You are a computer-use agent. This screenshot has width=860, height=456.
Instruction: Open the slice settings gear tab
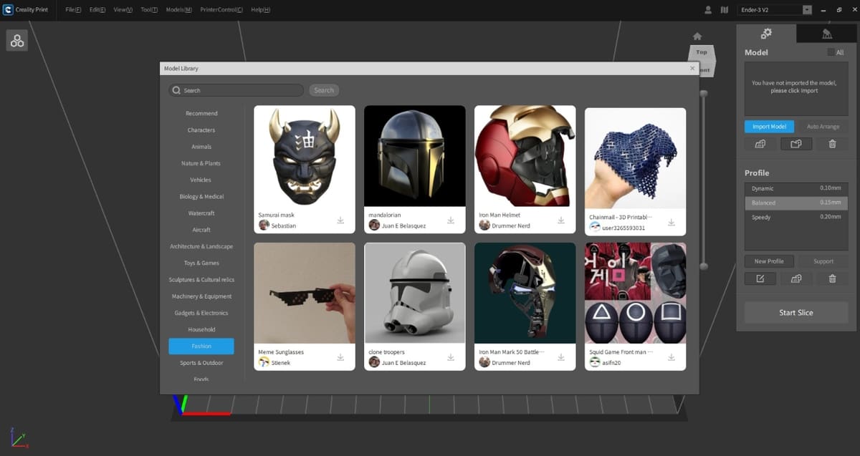click(x=766, y=34)
